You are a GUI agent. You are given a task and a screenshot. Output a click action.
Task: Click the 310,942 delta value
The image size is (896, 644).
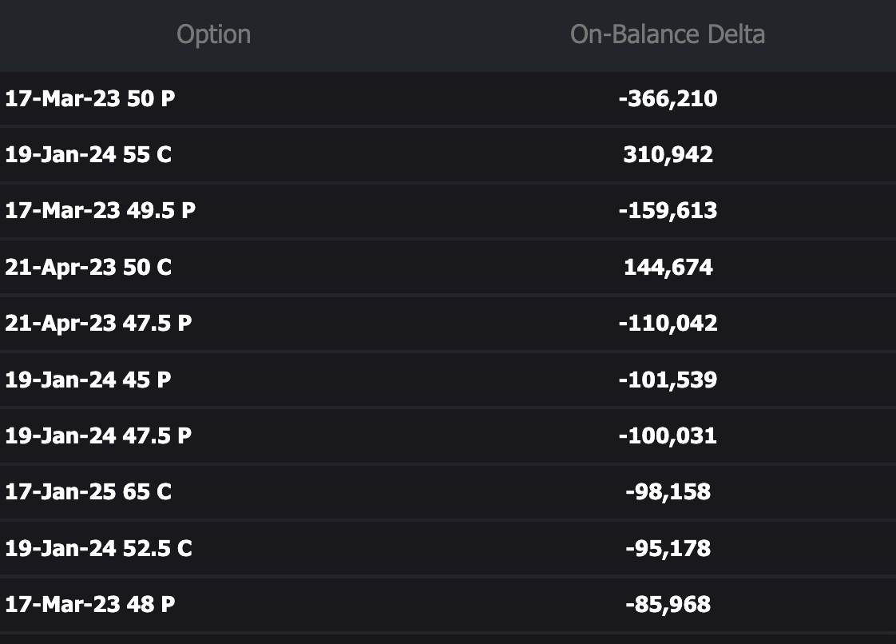tap(668, 154)
